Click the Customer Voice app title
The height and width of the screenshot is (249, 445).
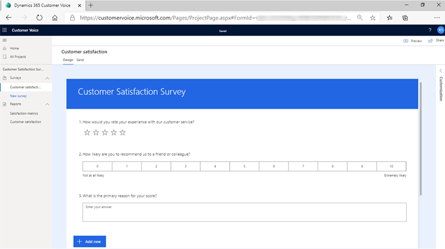coord(25,30)
